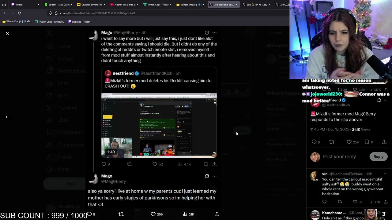View analytics 3.7K on vini's comment
Screen dimensions: 392x220
374,202
